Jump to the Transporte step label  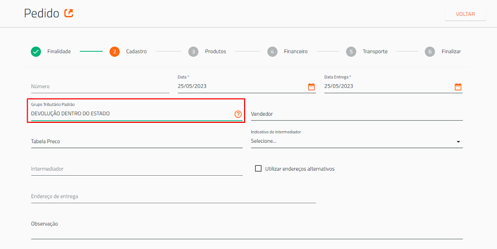pos(375,52)
